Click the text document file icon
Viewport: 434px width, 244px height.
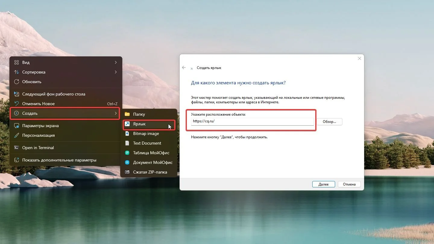tap(127, 143)
